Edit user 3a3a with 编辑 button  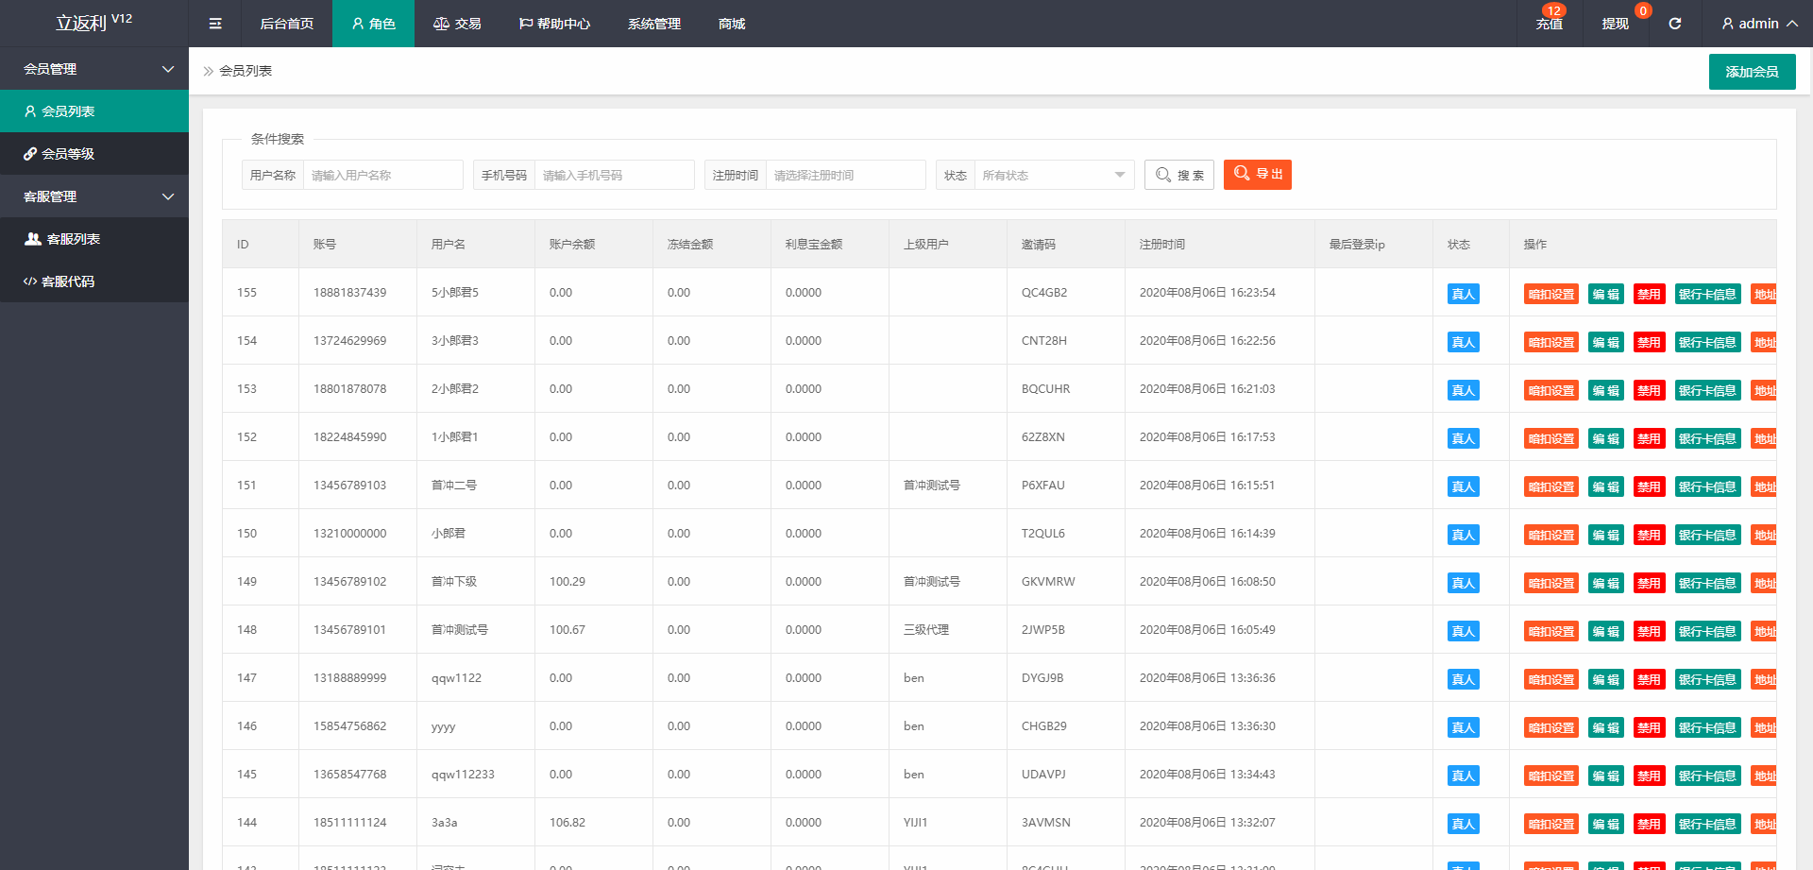(x=1605, y=824)
